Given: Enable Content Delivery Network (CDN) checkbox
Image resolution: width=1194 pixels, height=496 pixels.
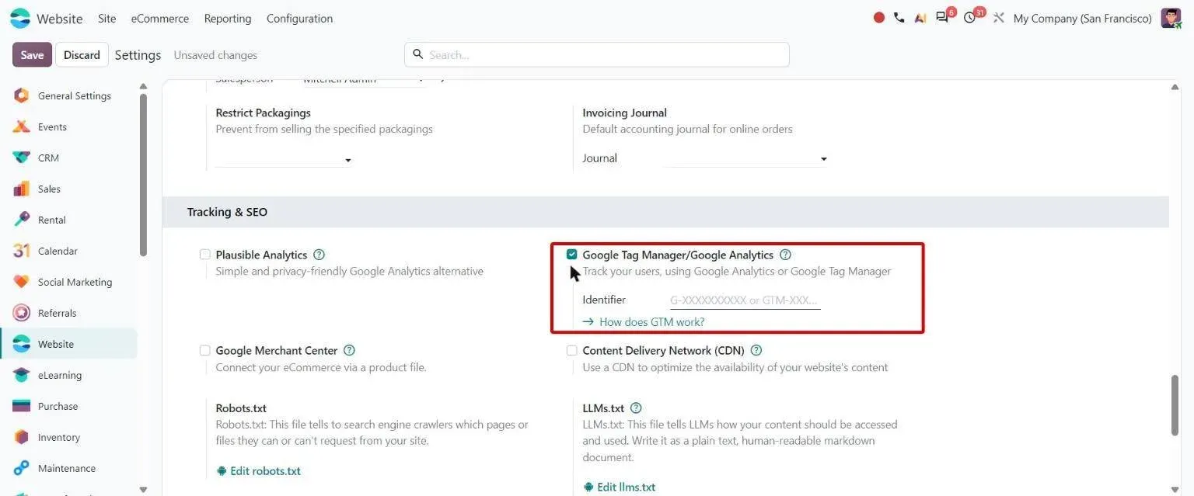Looking at the screenshot, I should [x=572, y=350].
